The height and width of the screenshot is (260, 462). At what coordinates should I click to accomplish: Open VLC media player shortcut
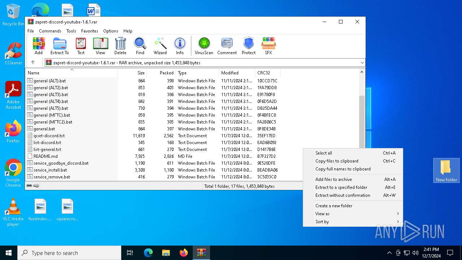(x=13, y=212)
